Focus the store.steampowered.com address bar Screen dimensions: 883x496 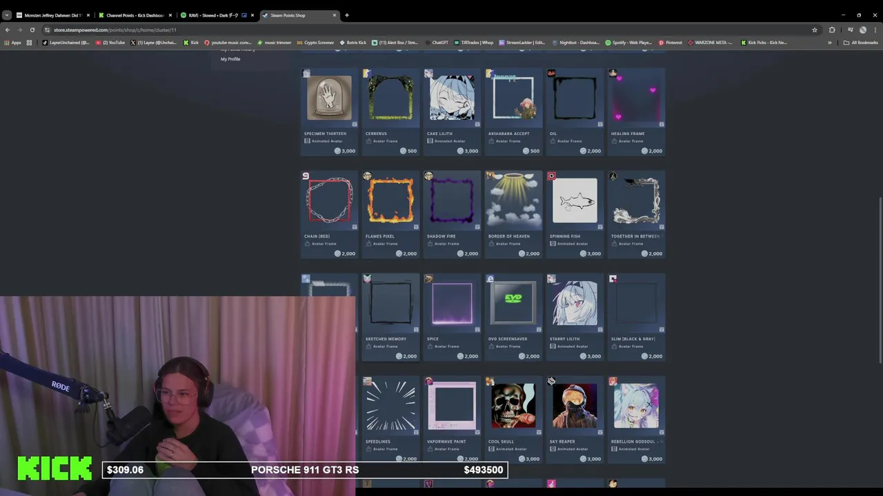(x=428, y=30)
